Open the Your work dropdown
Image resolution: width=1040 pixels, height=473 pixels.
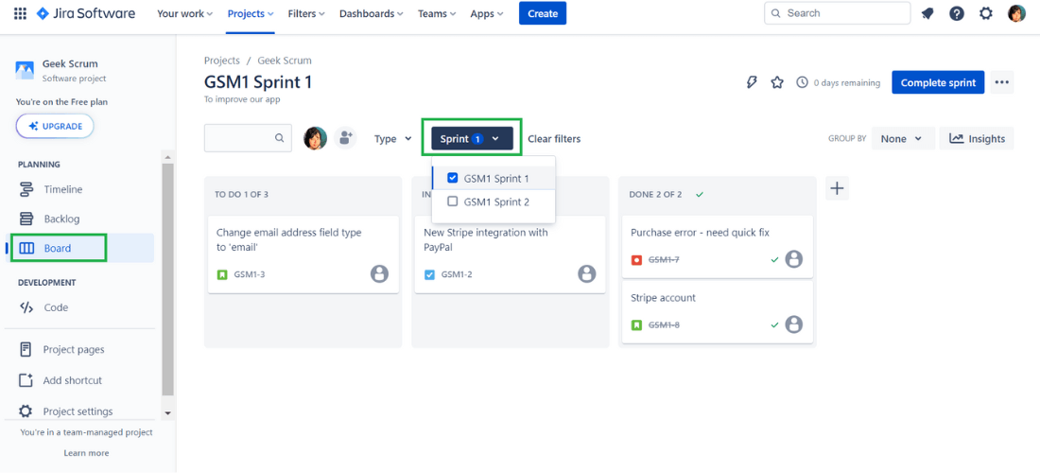(184, 13)
